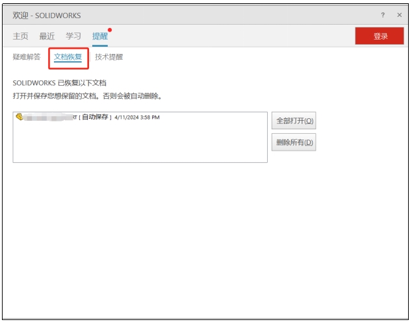Screen dimensions: 412x322
Task: Switch to the 最近 tab
Action: click(x=47, y=36)
